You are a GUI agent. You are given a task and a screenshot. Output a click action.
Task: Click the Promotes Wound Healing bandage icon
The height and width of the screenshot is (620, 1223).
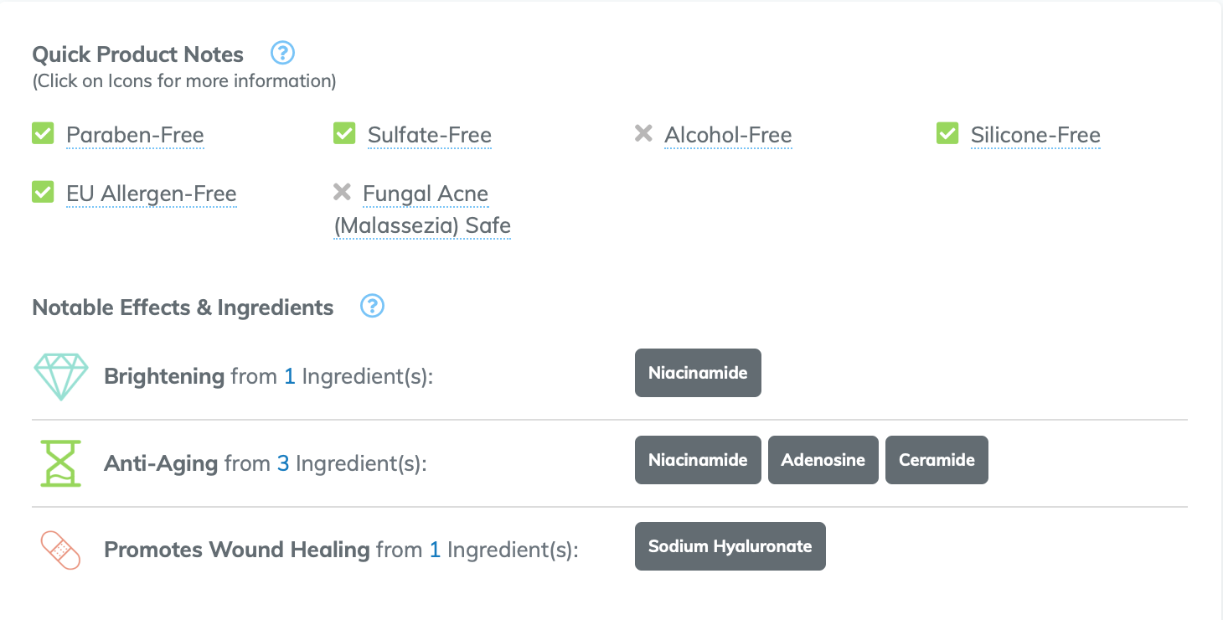(x=60, y=550)
